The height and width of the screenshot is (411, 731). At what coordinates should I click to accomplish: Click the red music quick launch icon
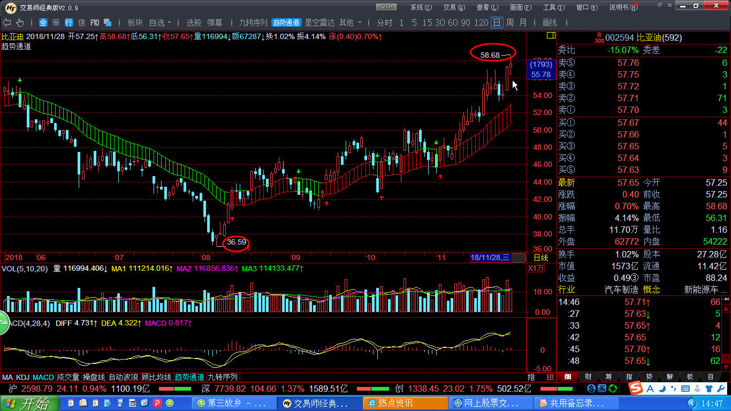tap(158, 403)
